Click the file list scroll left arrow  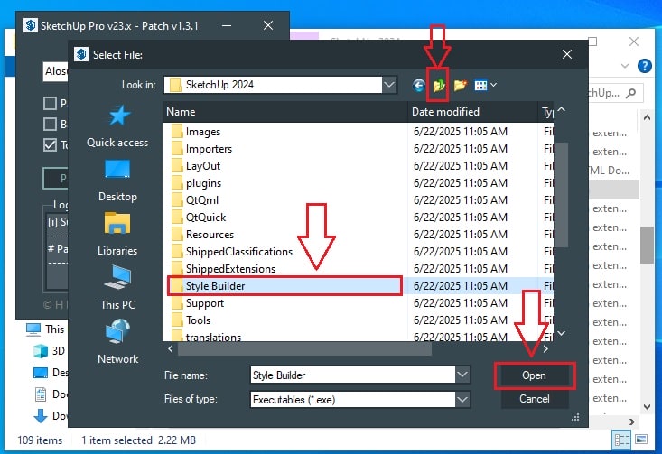pos(170,349)
